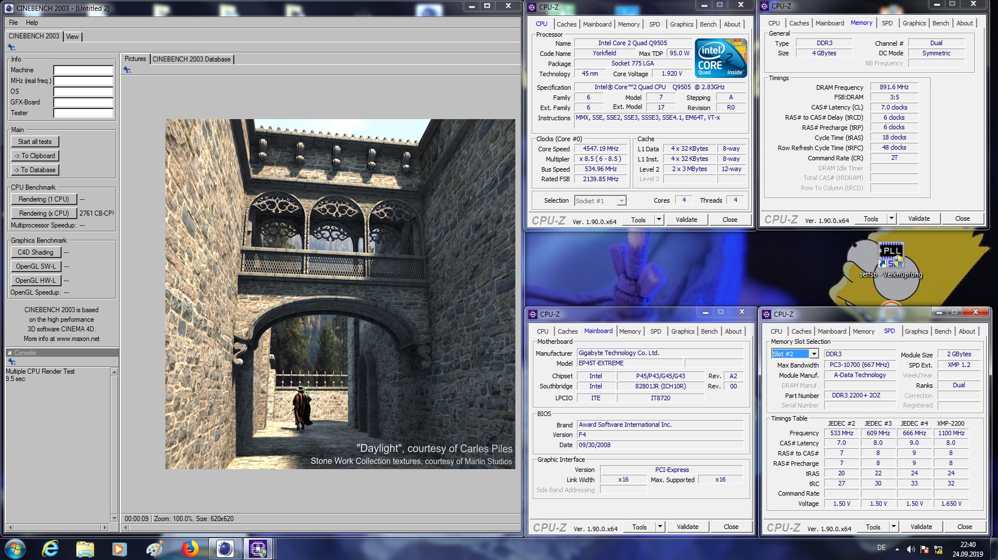The image size is (998, 560).
Task: Click the Console scrollbar down arrow
Action: pyautogui.click(x=114, y=518)
